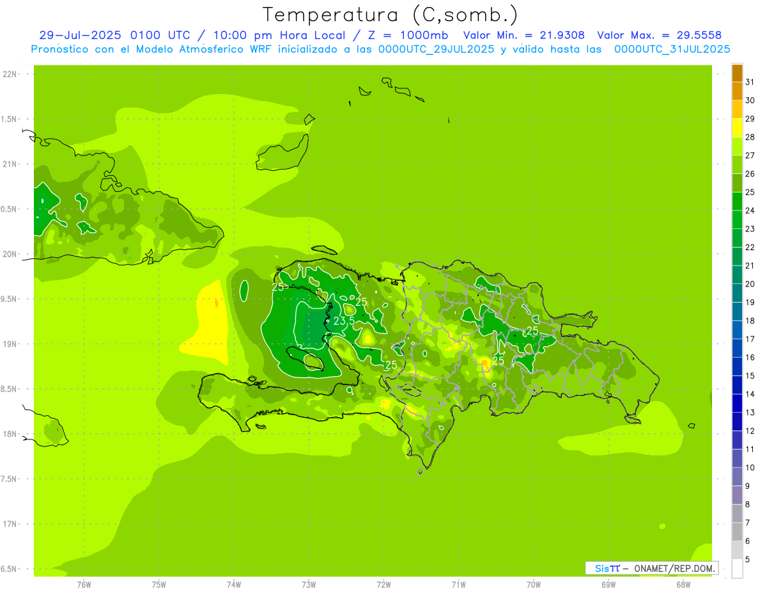Image resolution: width=767 pixels, height=593 pixels.
Task: Click the valid-until time "0000UTC_31JUL2025"
Action: pyautogui.click(x=672, y=49)
